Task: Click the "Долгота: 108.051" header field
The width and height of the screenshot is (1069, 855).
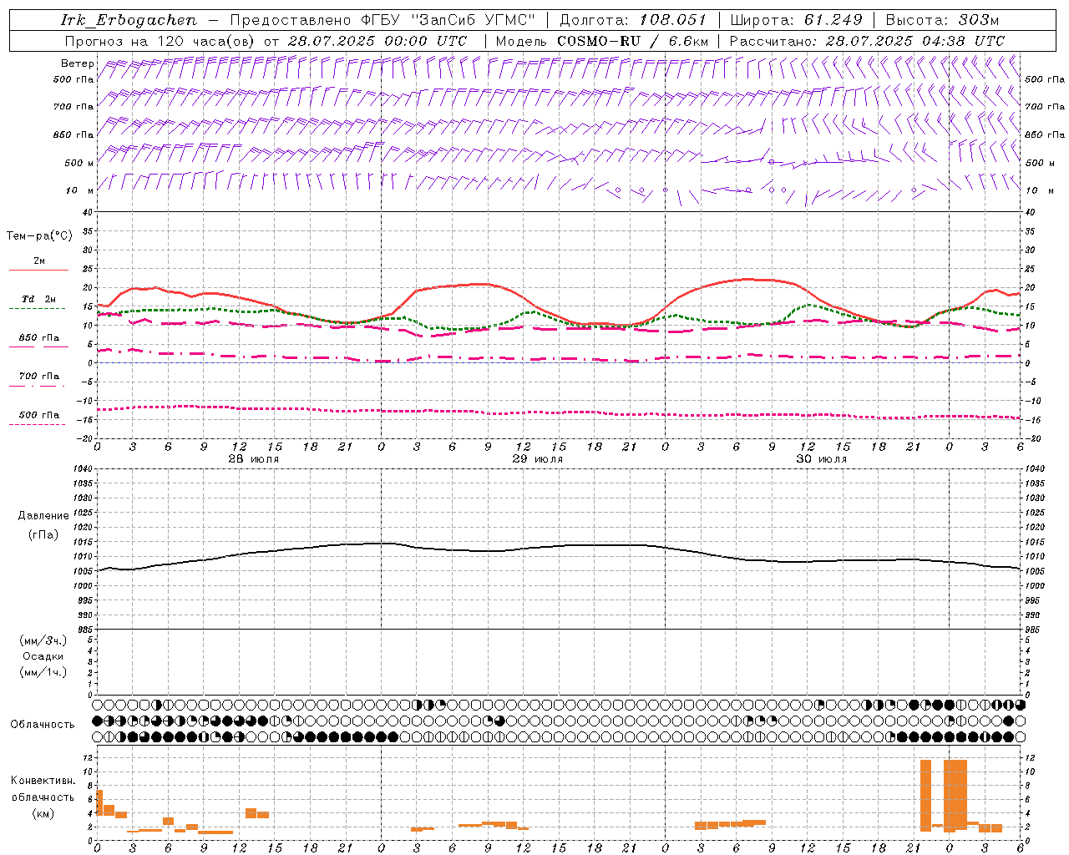Action: click(x=633, y=20)
